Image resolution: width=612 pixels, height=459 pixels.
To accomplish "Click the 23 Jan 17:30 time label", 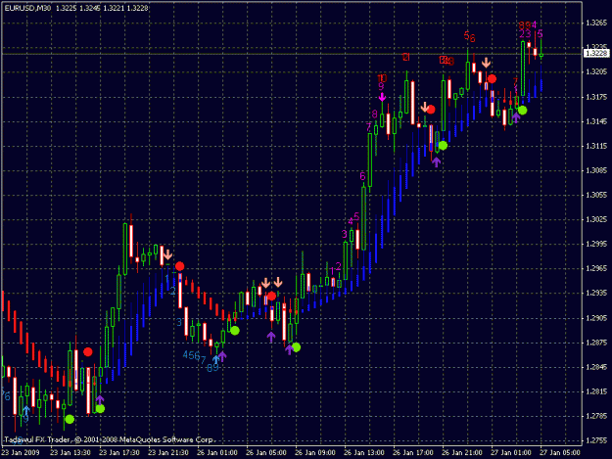I will [119, 452].
